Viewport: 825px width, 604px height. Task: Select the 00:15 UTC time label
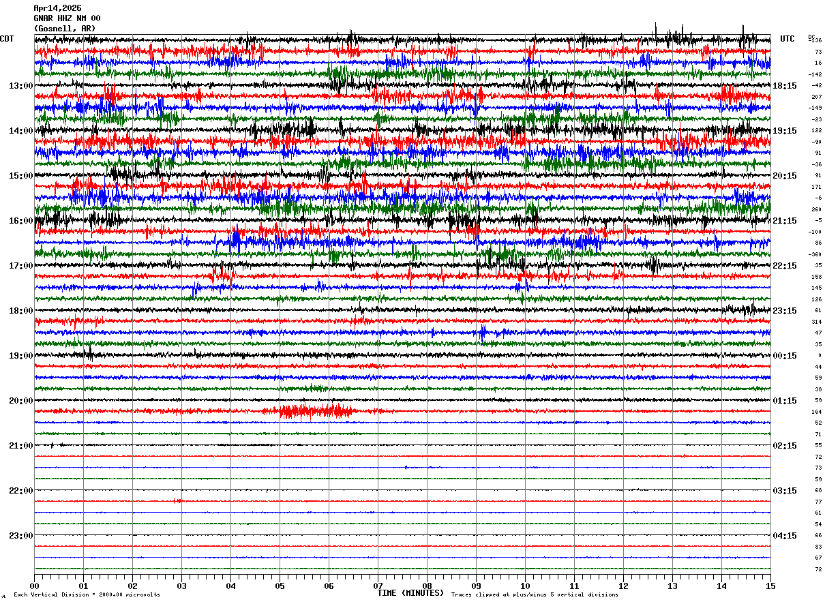(785, 356)
